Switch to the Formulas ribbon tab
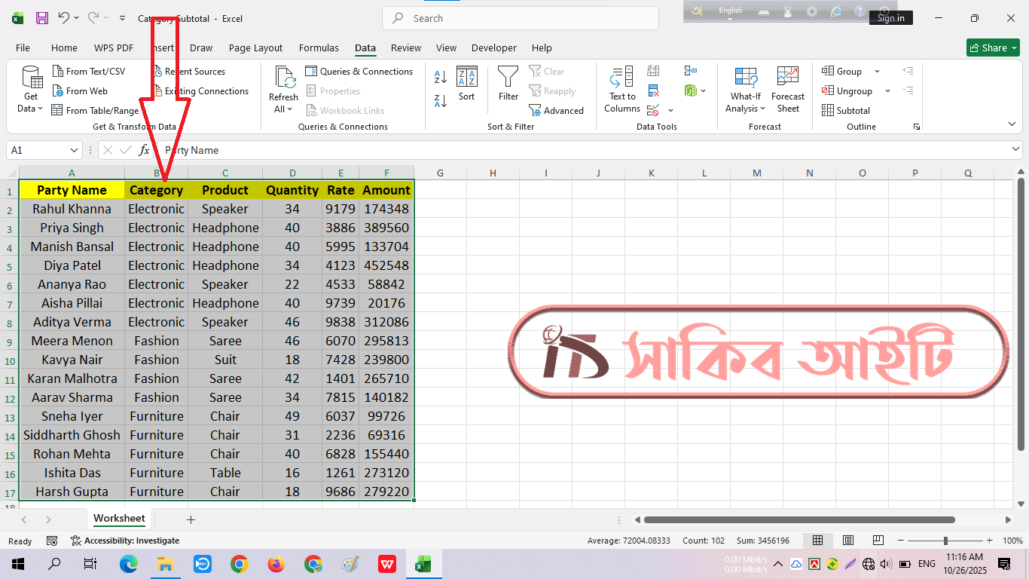1029x579 pixels. (319, 47)
